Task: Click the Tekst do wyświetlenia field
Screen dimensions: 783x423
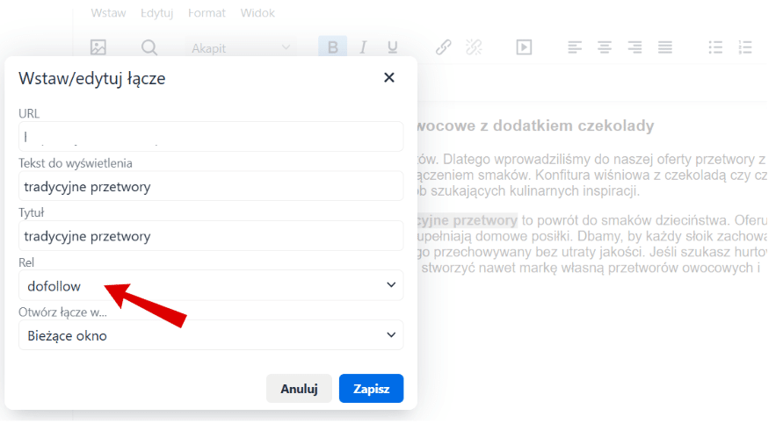Action: 211,186
